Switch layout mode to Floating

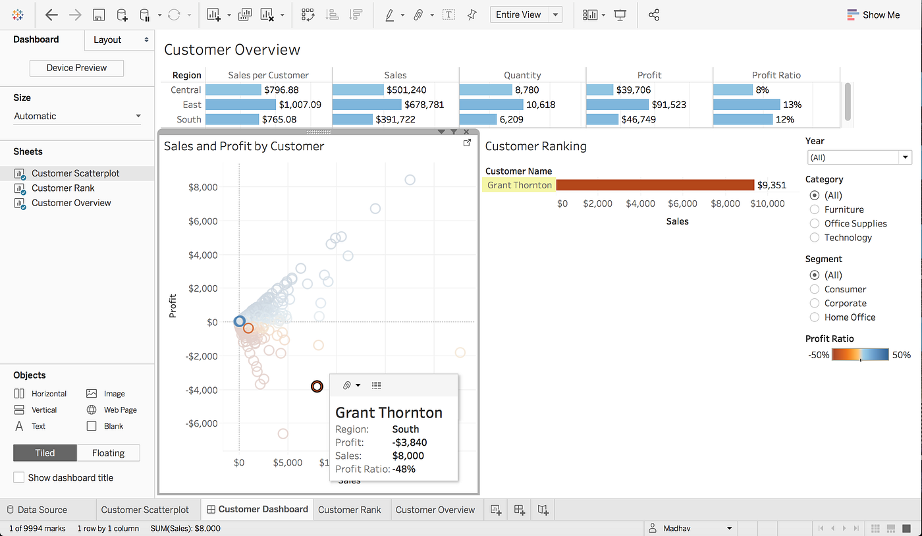[108, 452]
